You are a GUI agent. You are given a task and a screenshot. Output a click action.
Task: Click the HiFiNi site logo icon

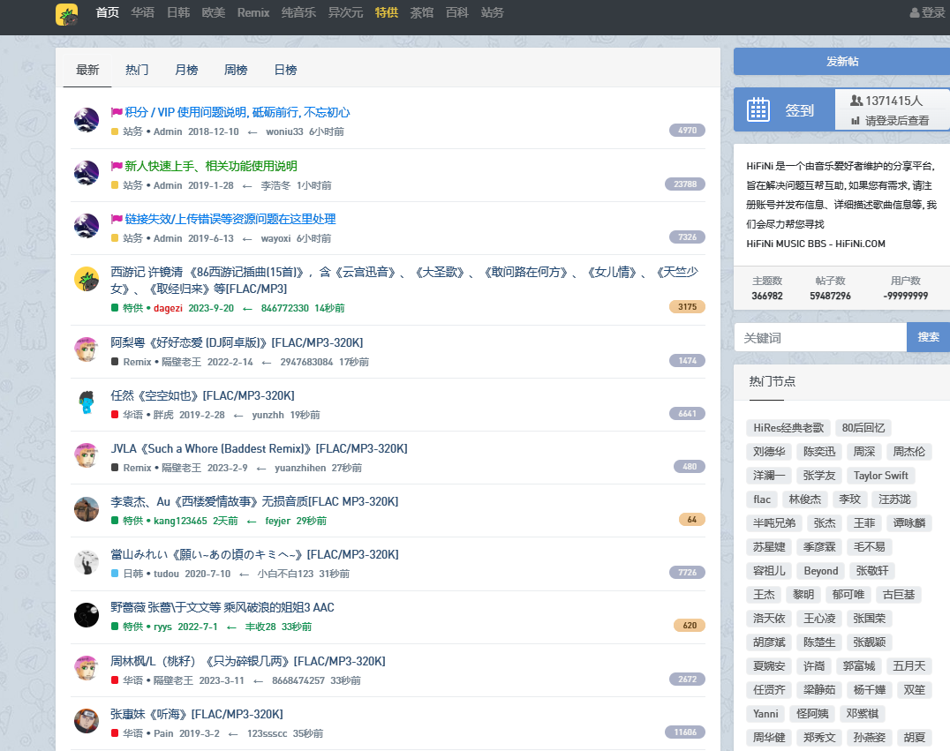66,14
